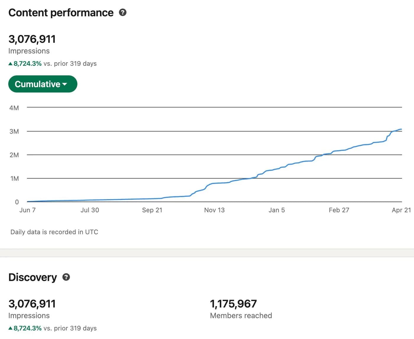Click the Impressions label under Discovery

[x=29, y=316]
